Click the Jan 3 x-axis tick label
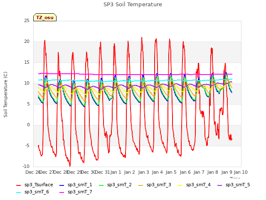The width and height of the screenshot is (266, 200). pos(143,172)
